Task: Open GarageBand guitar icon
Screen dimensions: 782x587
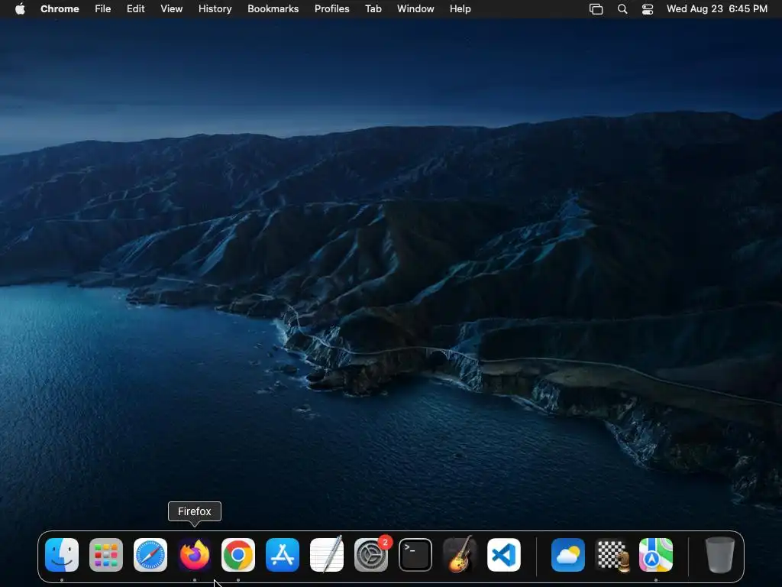Action: click(459, 555)
